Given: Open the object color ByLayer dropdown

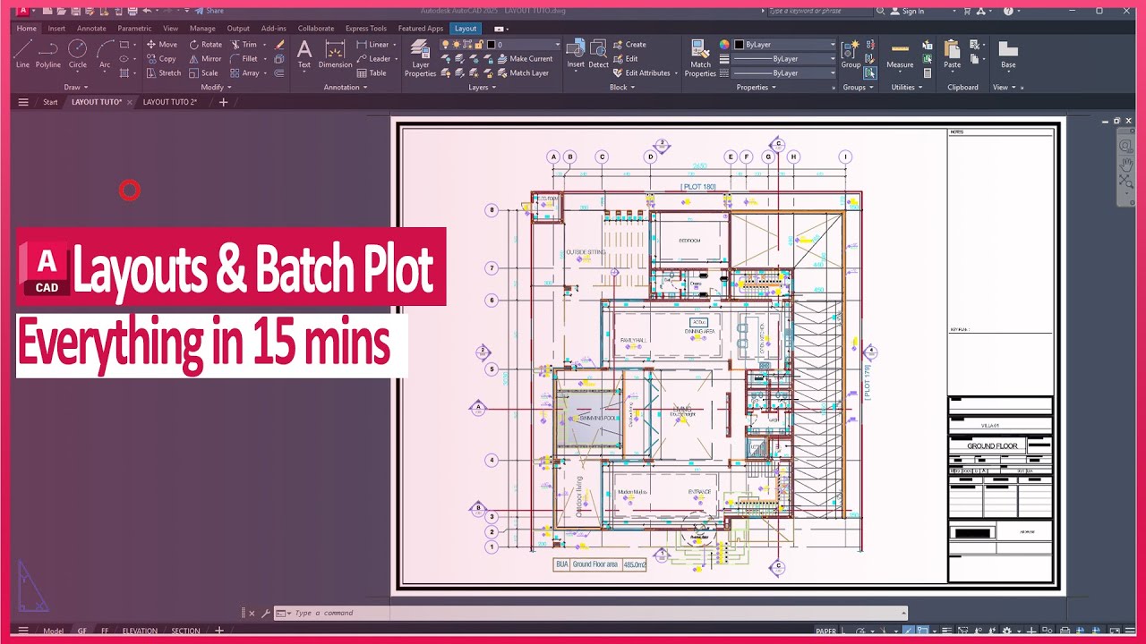Looking at the screenshot, I should coord(784,44).
